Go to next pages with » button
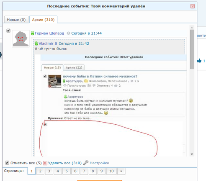The image size is (206, 181). [x=121, y=171]
